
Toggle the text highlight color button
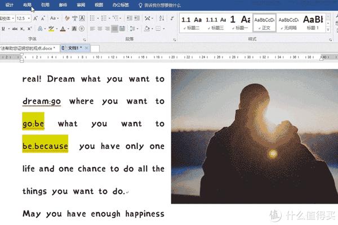coord(51,29)
